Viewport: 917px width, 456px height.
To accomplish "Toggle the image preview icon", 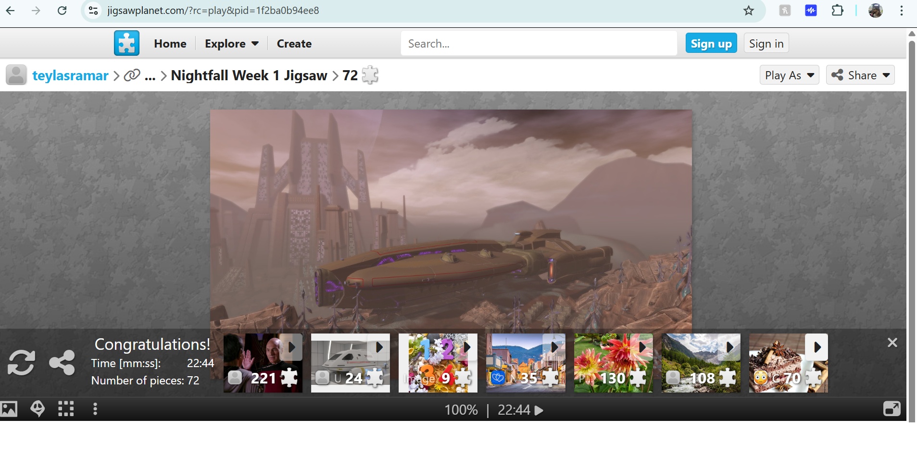I will pos(9,409).
